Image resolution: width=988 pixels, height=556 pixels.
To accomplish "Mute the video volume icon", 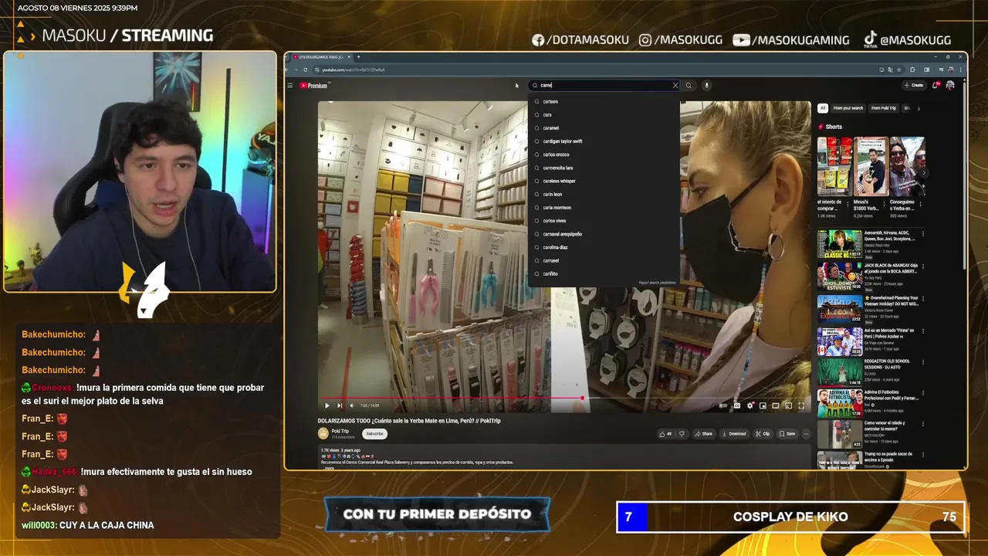I will [x=352, y=405].
